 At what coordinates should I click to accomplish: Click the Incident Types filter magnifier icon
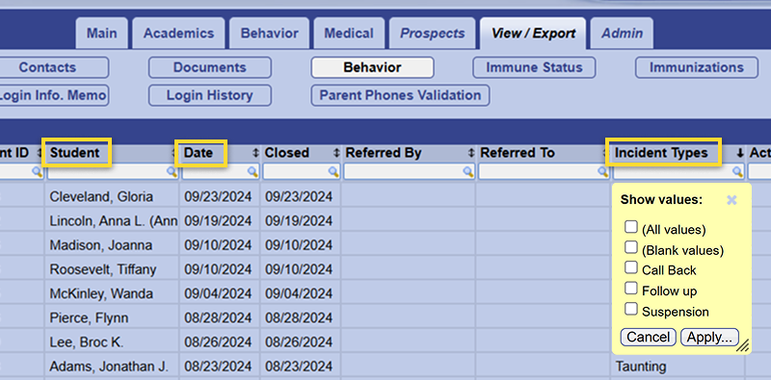(737, 171)
